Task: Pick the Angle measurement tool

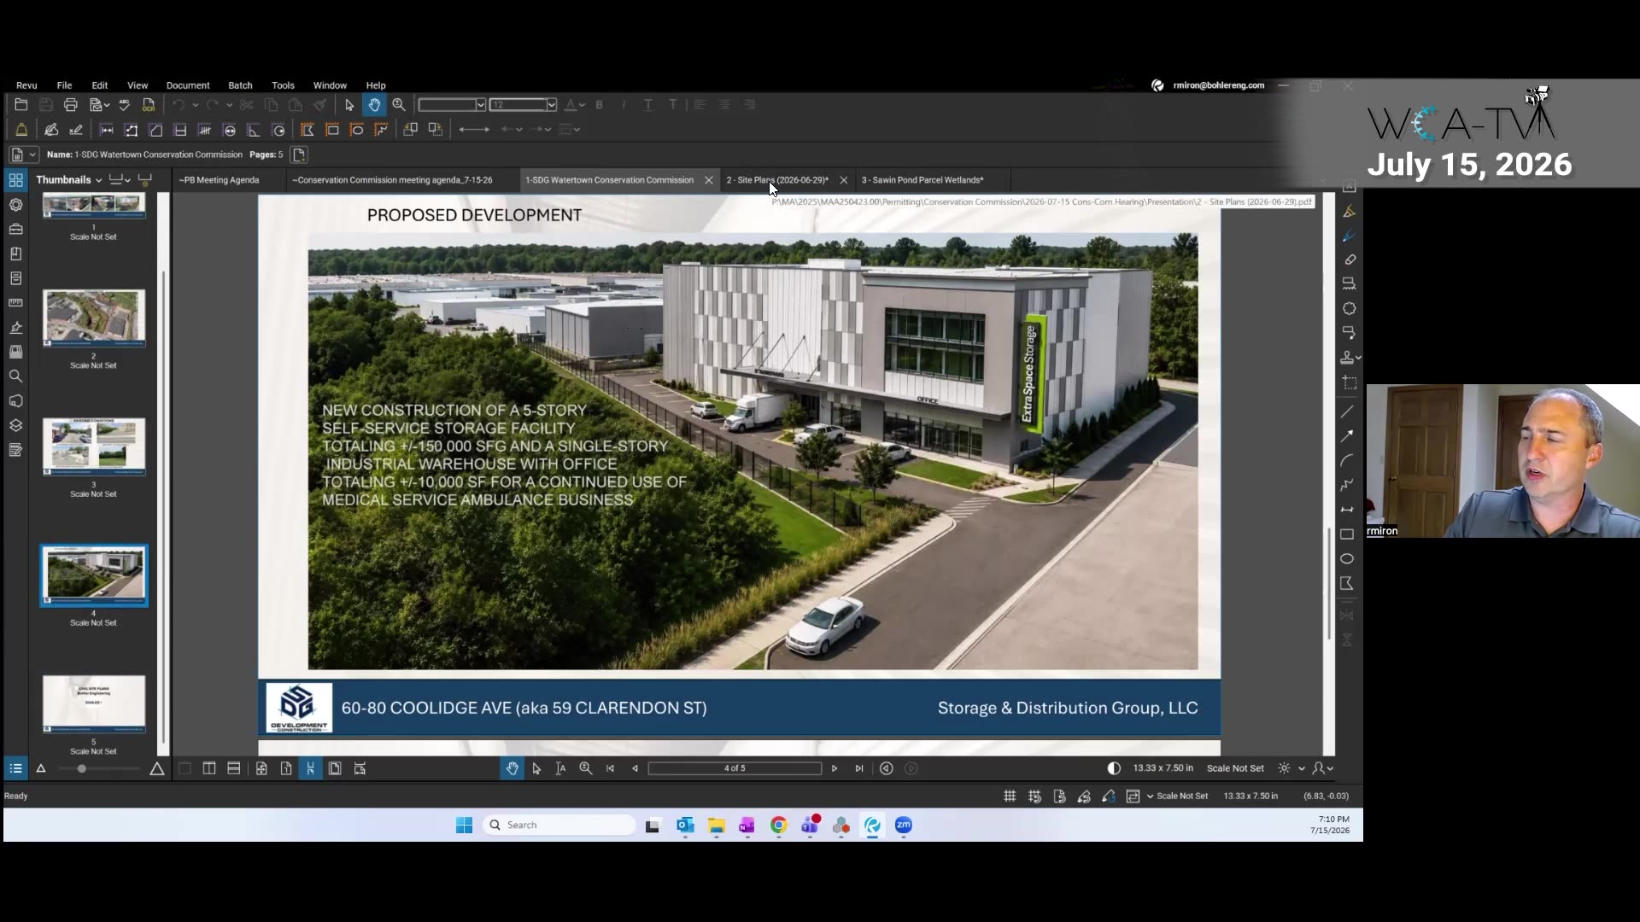Action: tap(254, 130)
